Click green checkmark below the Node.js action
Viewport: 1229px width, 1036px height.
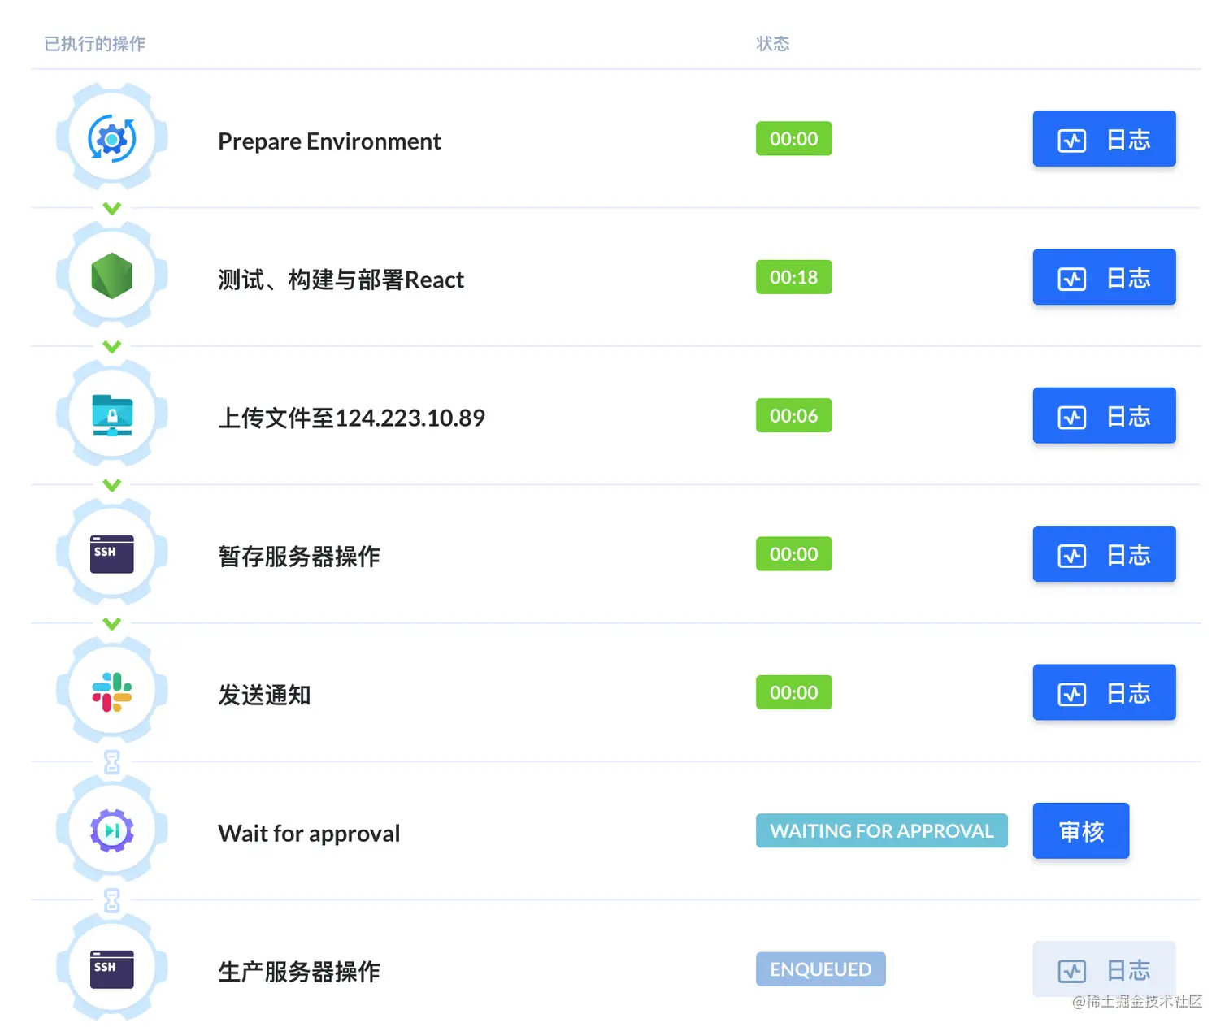click(x=112, y=346)
